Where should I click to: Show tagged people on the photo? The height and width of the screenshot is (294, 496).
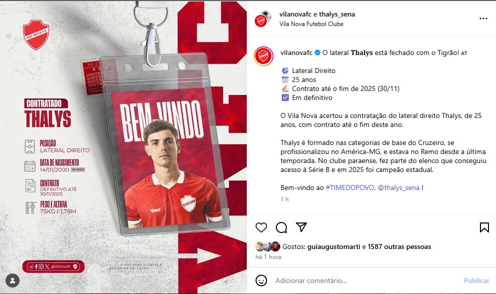[13, 280]
